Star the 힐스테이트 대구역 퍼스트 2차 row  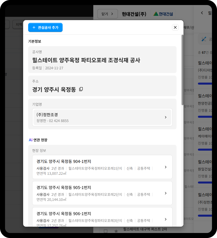tap(116, 231)
